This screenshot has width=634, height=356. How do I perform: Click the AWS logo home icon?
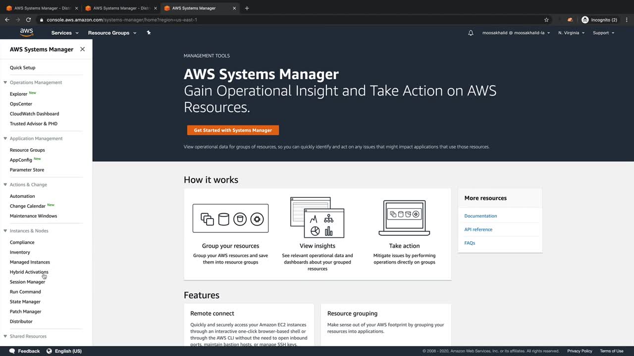coord(27,33)
